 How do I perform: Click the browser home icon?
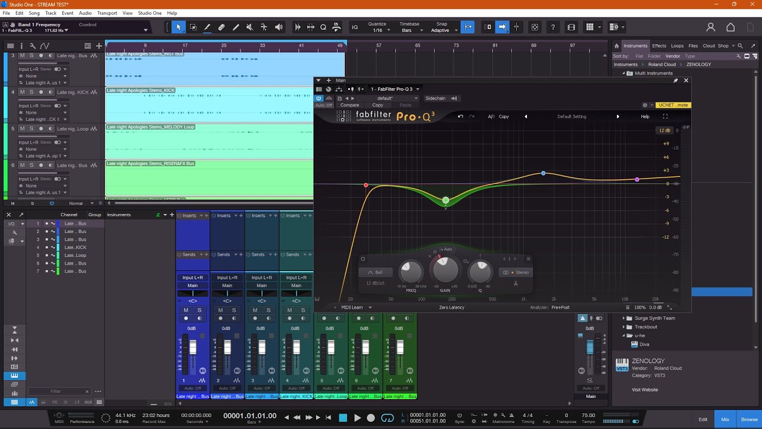[617, 46]
